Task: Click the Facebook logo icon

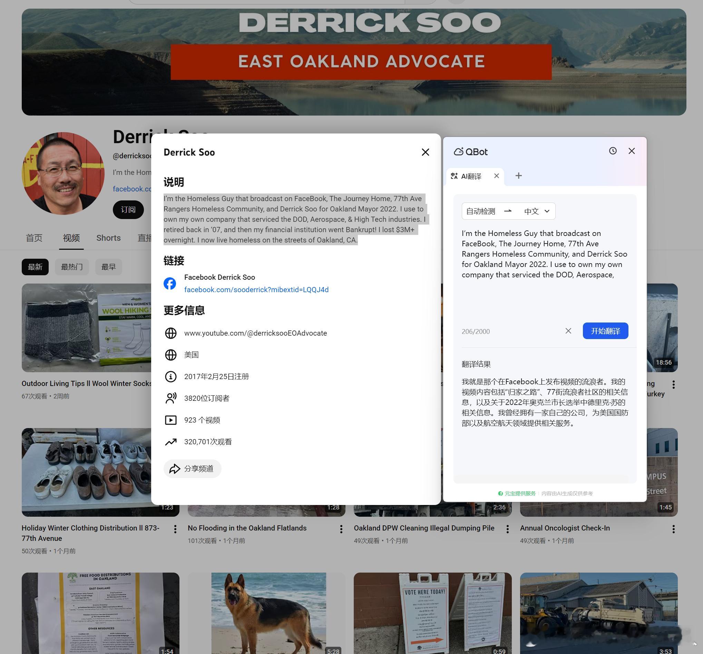Action: (170, 283)
